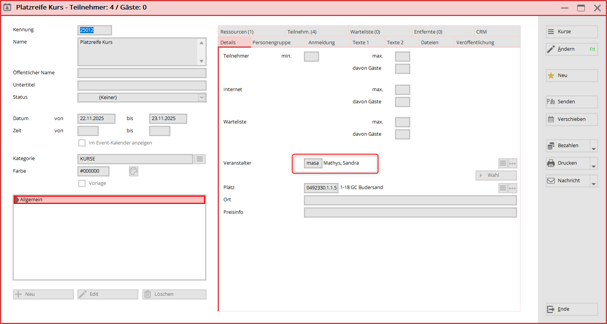
Task: Click the Veranstalter three-dots icon
Action: [512, 163]
